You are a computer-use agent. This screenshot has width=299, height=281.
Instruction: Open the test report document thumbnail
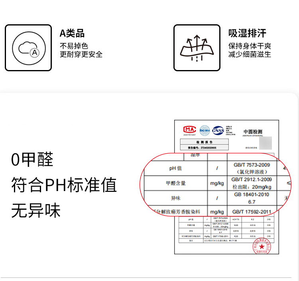[226, 187]
